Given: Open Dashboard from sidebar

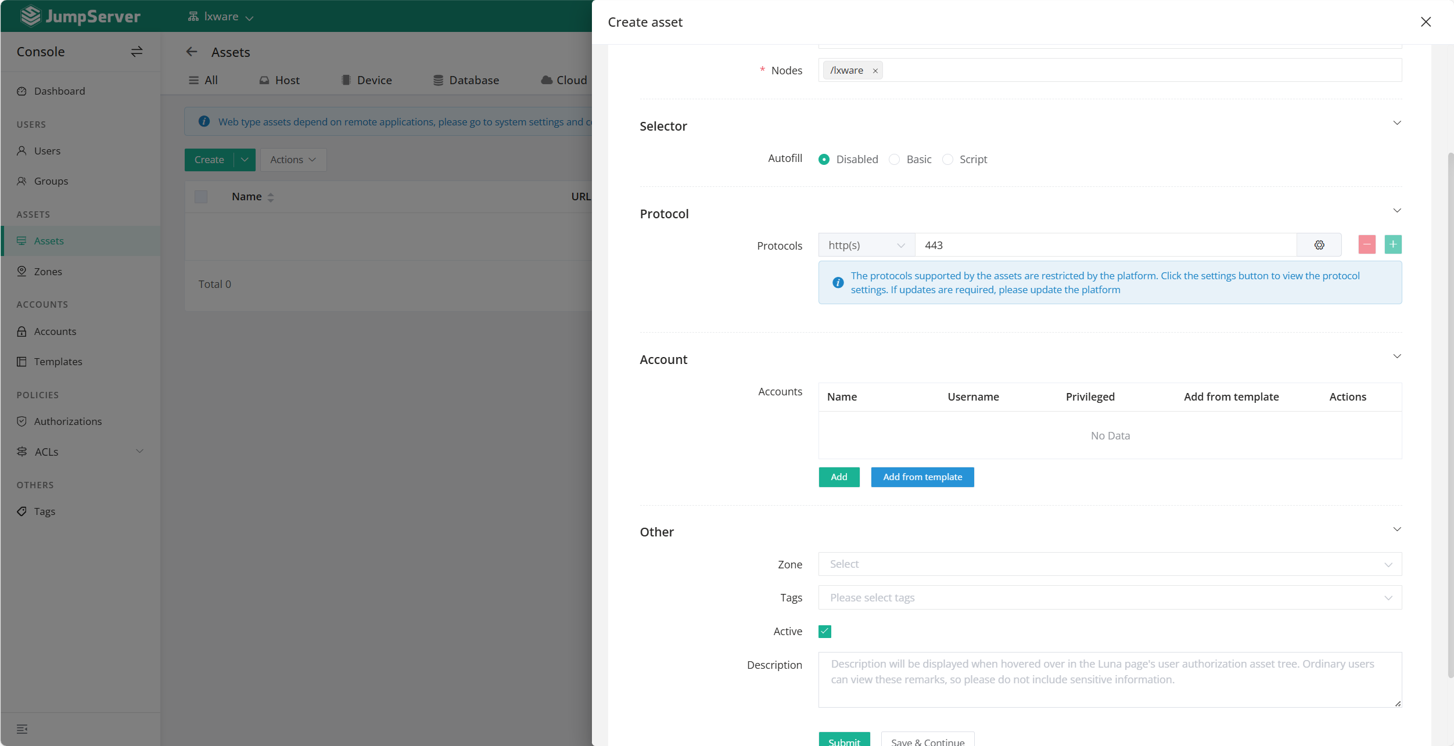Looking at the screenshot, I should pyautogui.click(x=59, y=91).
